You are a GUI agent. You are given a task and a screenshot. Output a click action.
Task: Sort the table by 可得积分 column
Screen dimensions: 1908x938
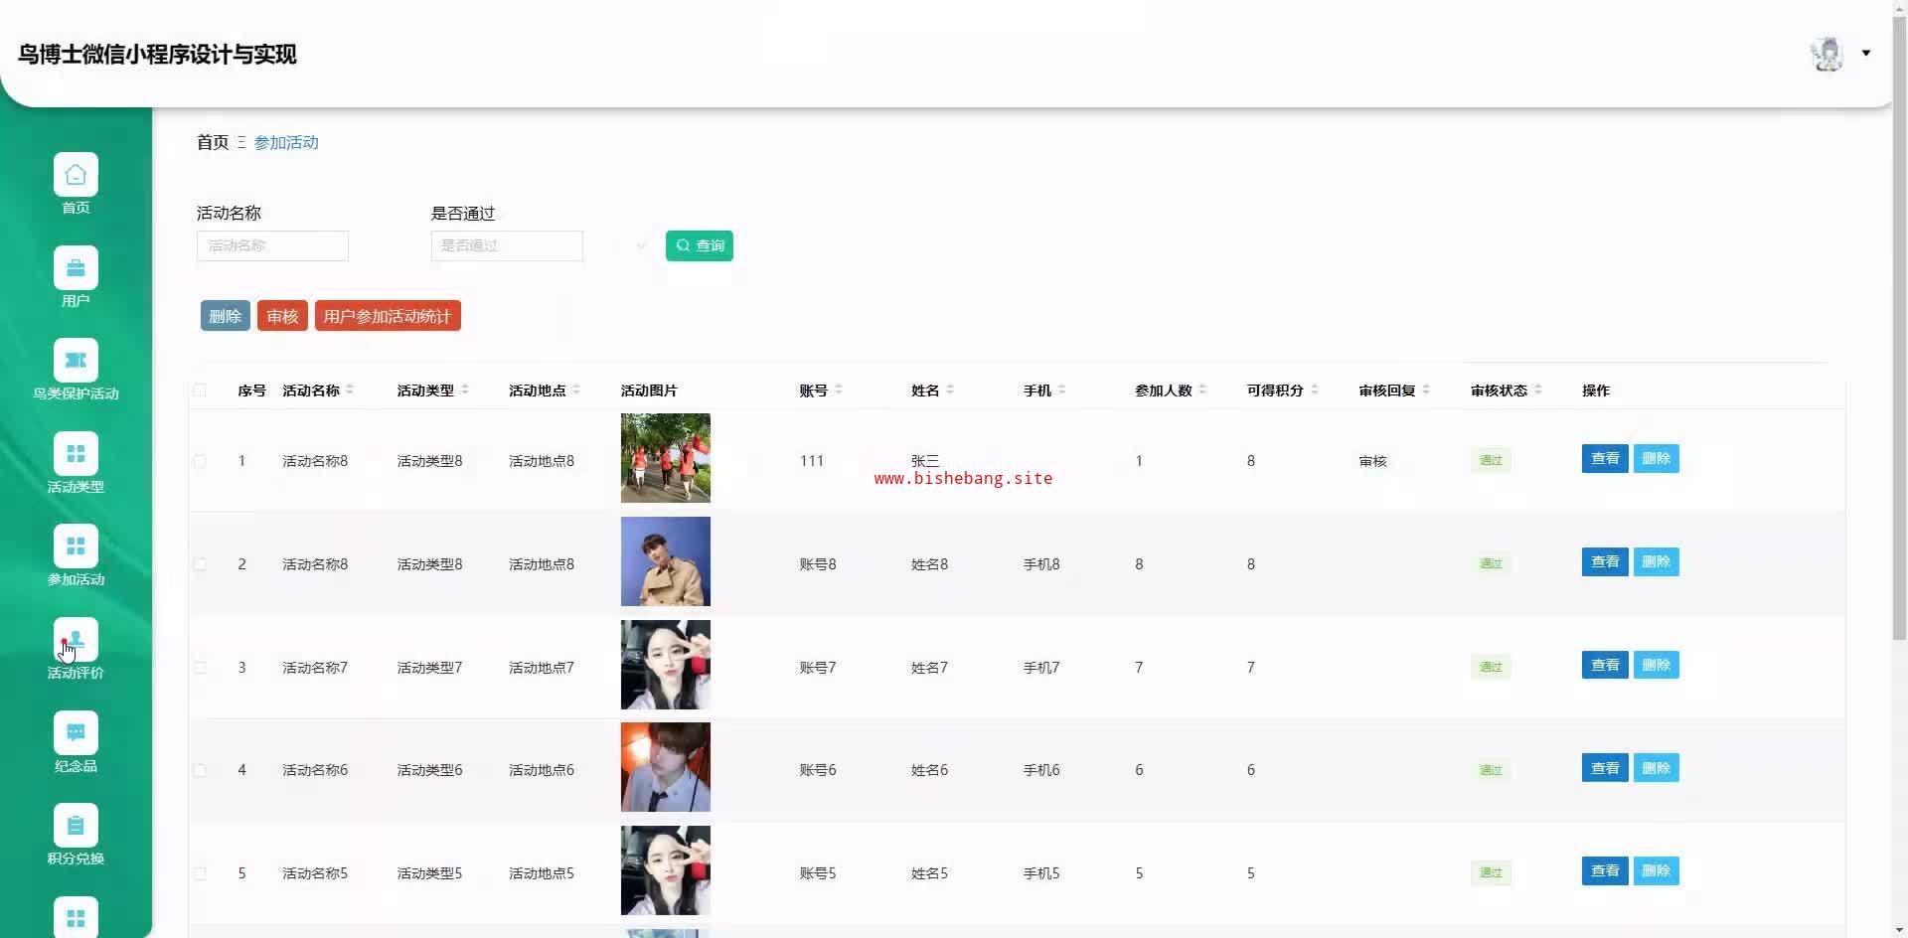1315,390
